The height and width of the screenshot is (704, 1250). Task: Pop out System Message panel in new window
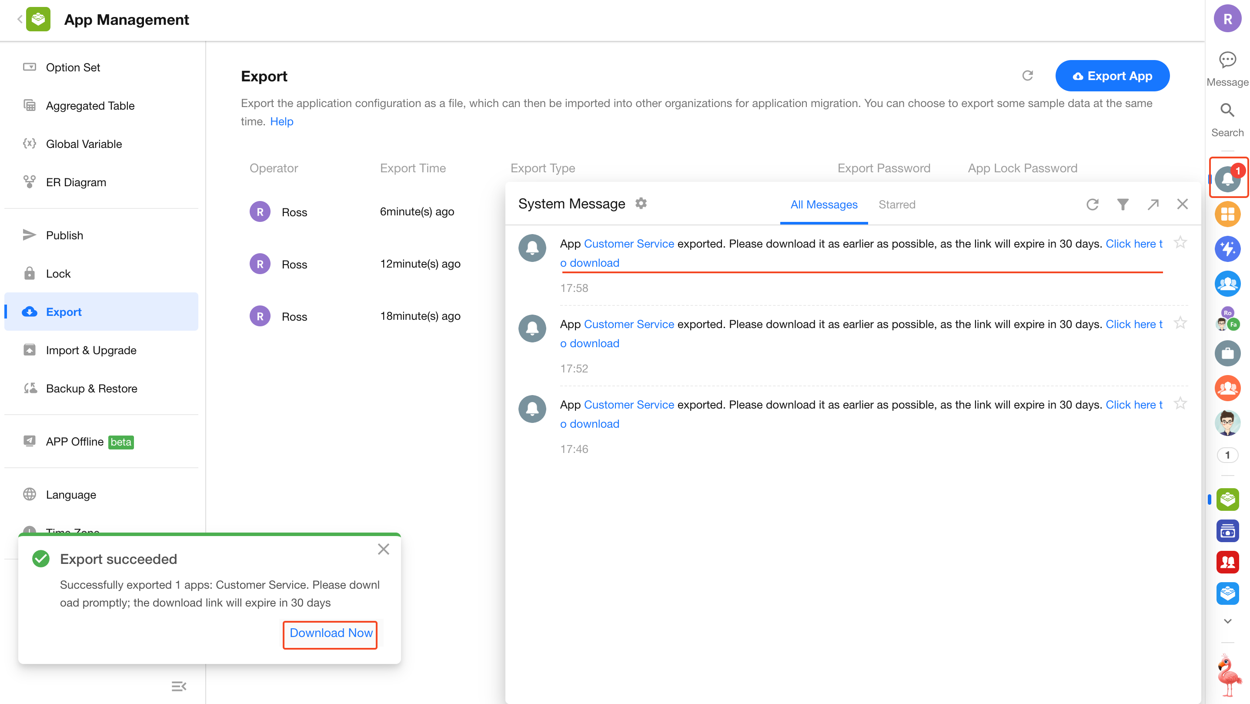click(1153, 204)
